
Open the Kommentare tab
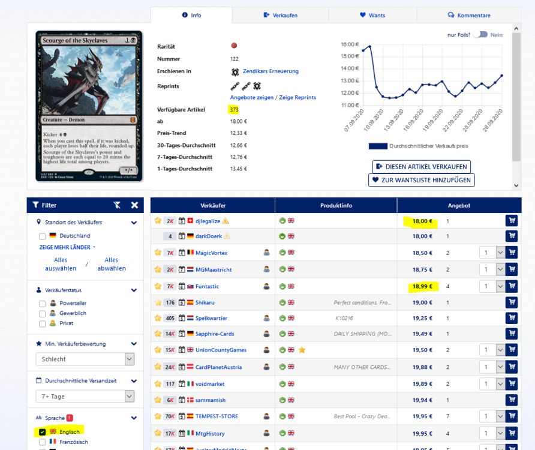(x=468, y=15)
